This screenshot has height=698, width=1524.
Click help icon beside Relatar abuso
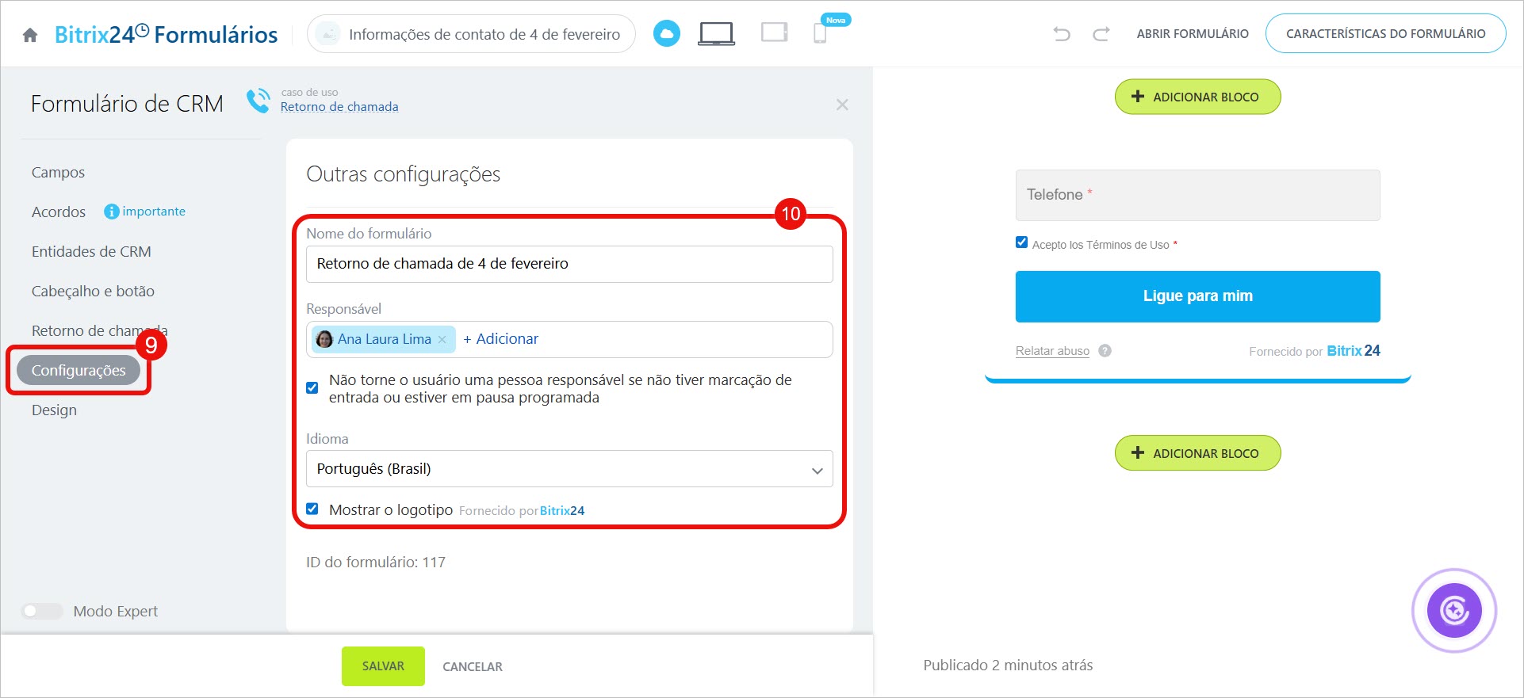[x=1105, y=350]
